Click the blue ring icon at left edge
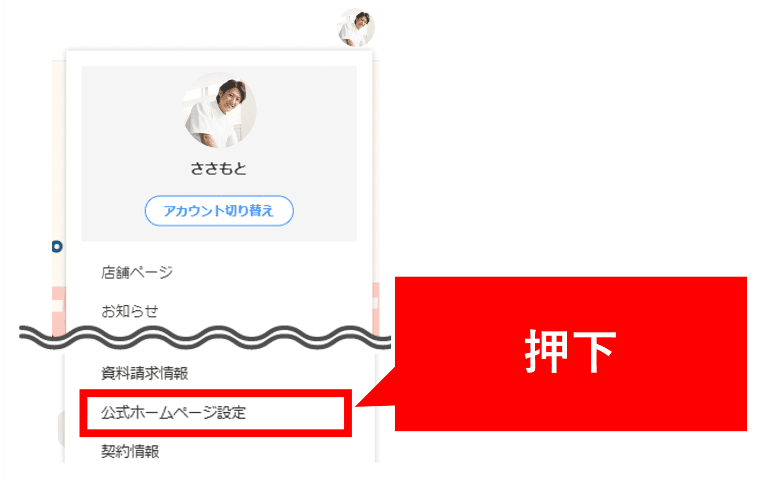 (57, 247)
